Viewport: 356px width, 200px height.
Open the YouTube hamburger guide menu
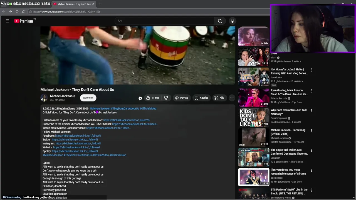[x=8, y=21]
